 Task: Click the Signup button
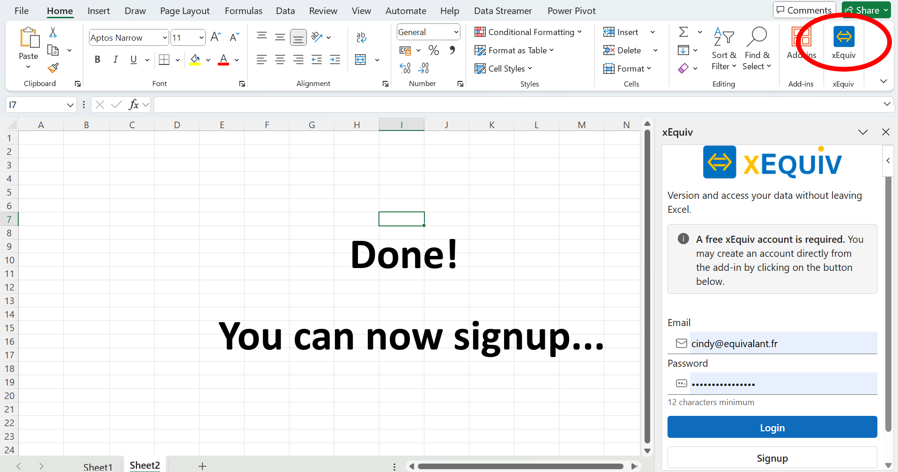coord(772,458)
